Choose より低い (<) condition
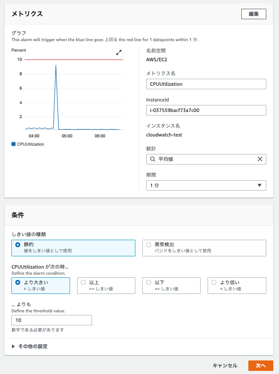Viewport: 279px width, 374px height. pyautogui.click(x=237, y=286)
